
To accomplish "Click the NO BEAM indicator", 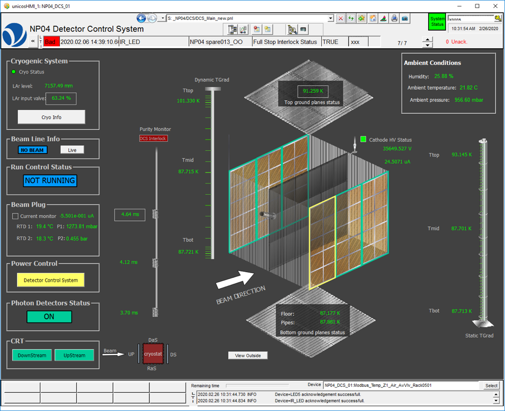I will coord(32,150).
